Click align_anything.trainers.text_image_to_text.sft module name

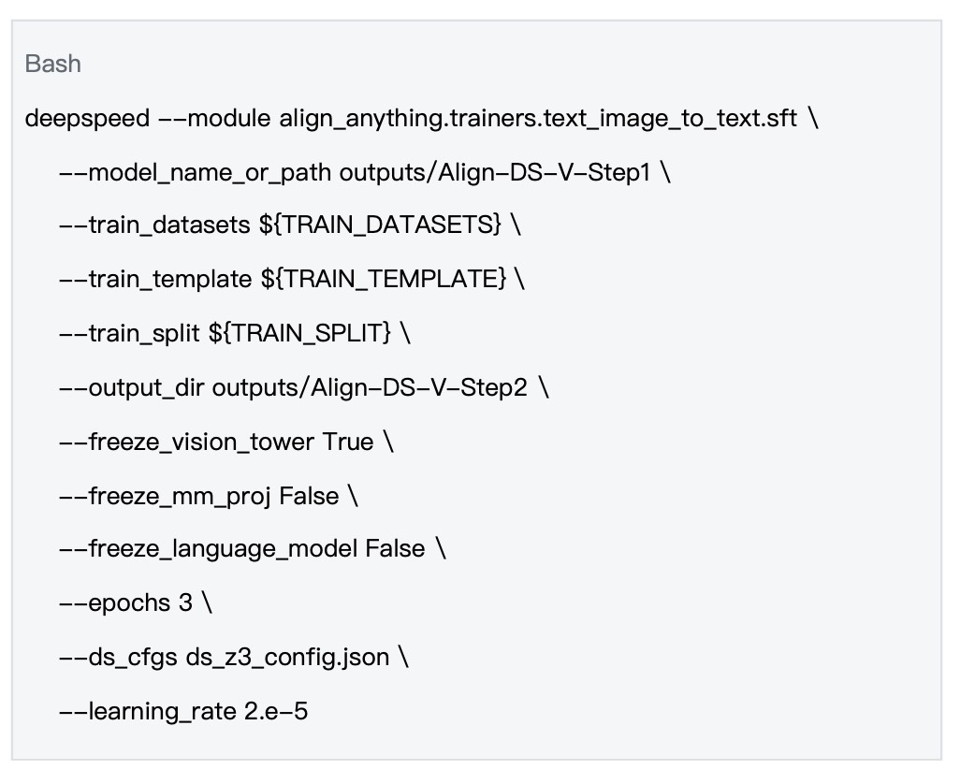[538, 118]
